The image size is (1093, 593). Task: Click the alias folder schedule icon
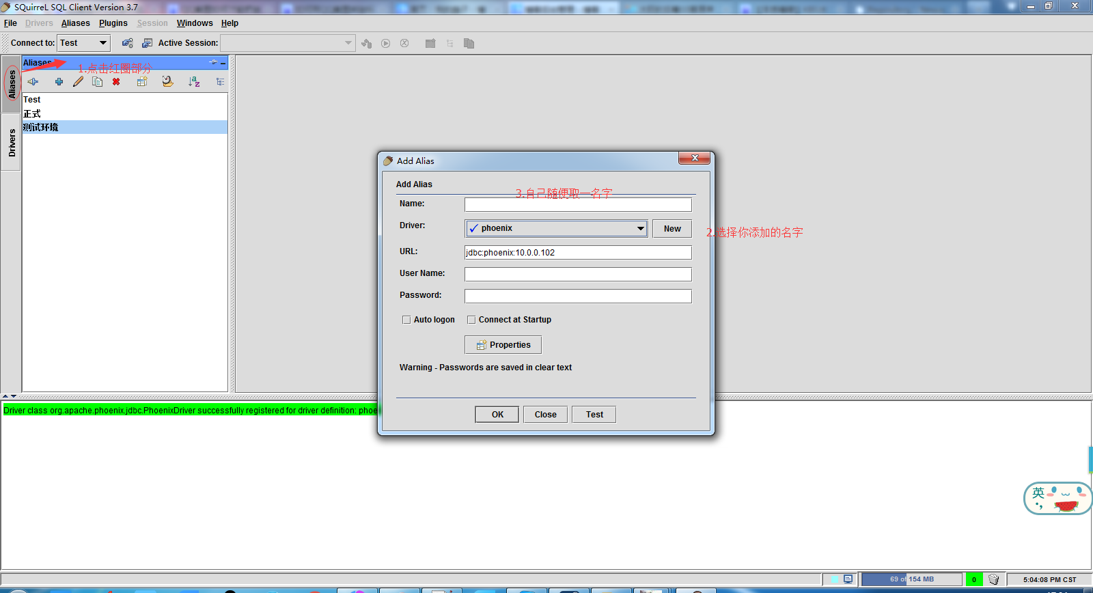click(167, 82)
